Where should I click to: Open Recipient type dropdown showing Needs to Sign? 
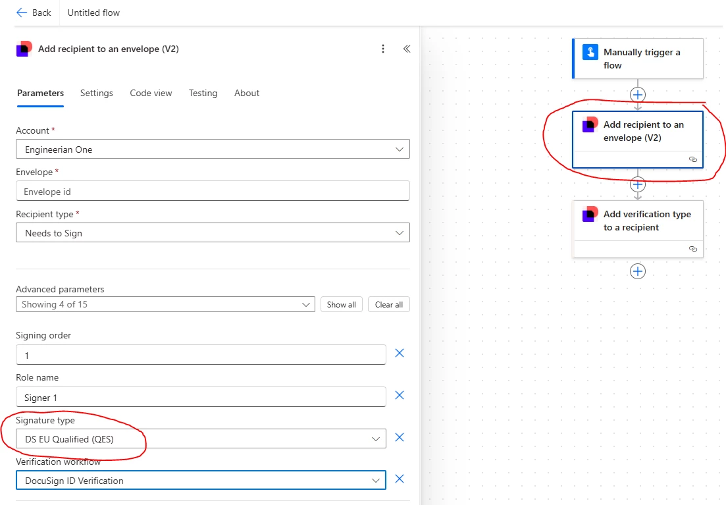point(213,232)
